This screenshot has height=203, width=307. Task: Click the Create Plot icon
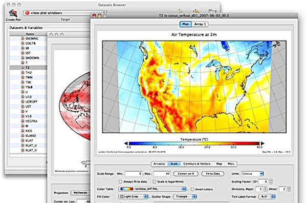pyautogui.click(x=13, y=13)
